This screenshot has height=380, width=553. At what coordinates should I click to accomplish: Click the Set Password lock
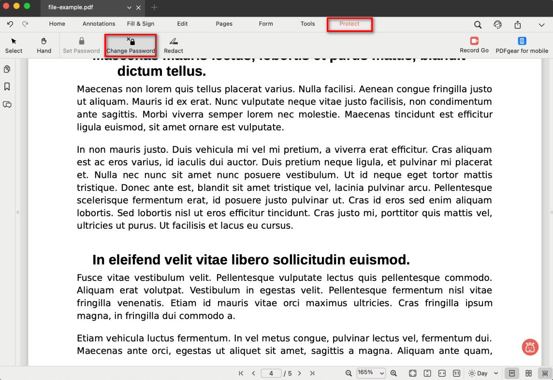tap(82, 45)
